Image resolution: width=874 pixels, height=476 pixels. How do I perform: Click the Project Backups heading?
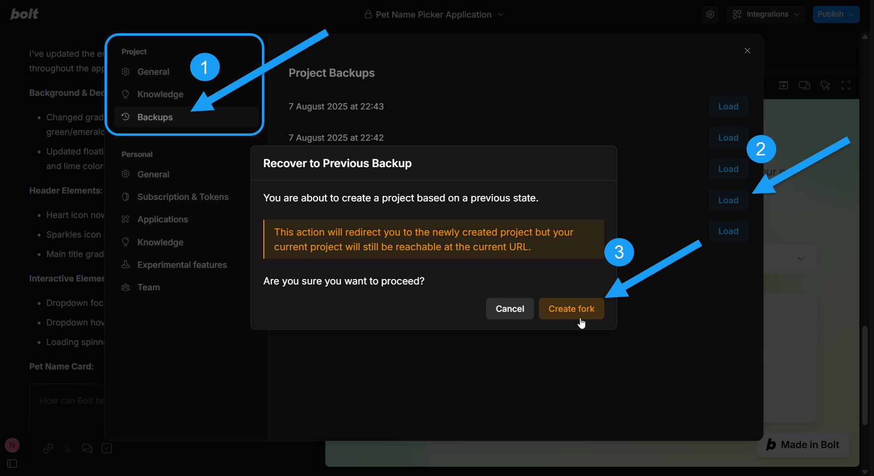click(332, 73)
